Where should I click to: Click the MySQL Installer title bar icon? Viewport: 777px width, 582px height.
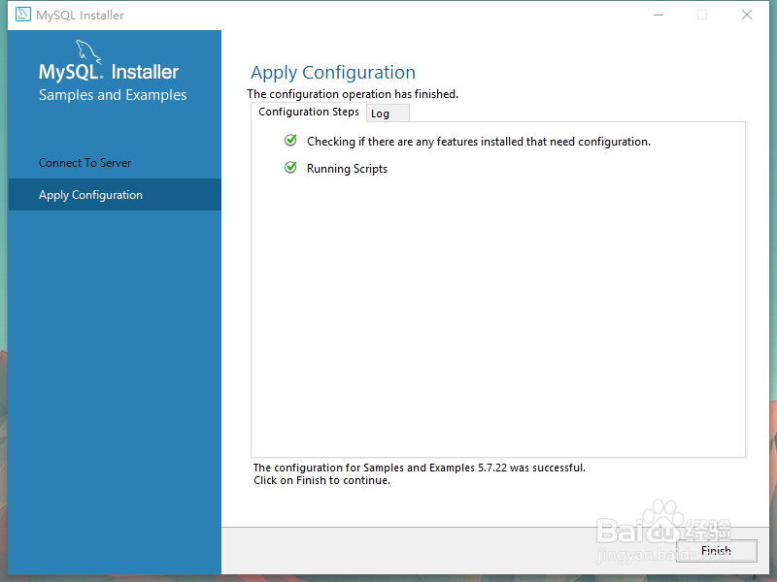coord(22,15)
